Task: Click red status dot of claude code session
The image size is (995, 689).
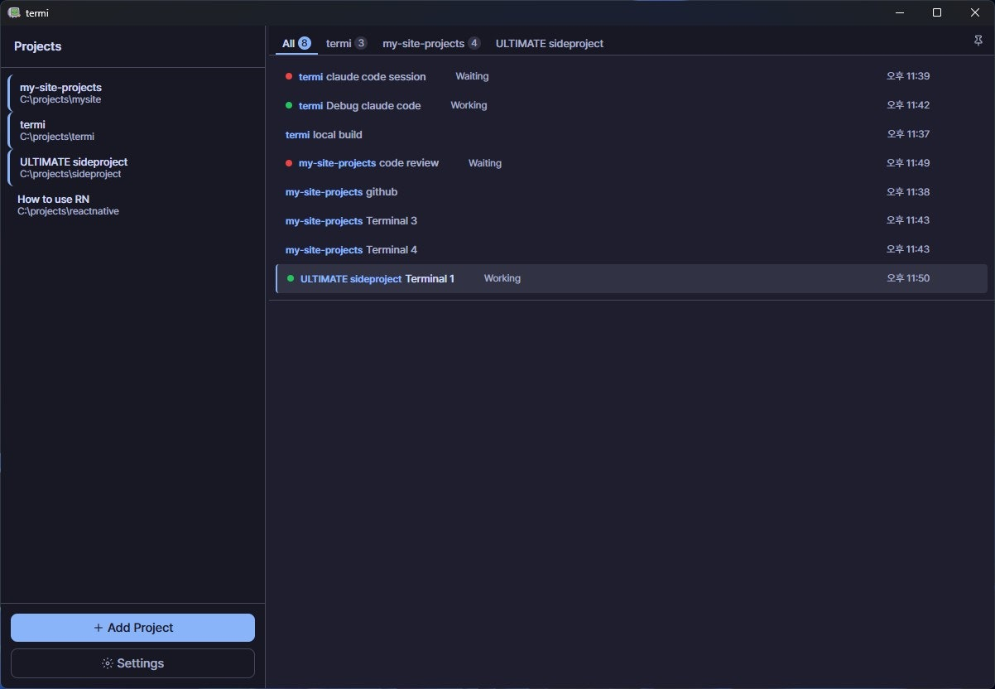Action: [289, 76]
